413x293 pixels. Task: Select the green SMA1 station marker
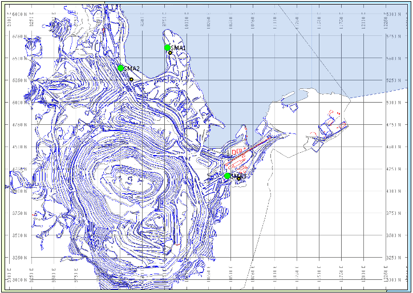point(167,48)
